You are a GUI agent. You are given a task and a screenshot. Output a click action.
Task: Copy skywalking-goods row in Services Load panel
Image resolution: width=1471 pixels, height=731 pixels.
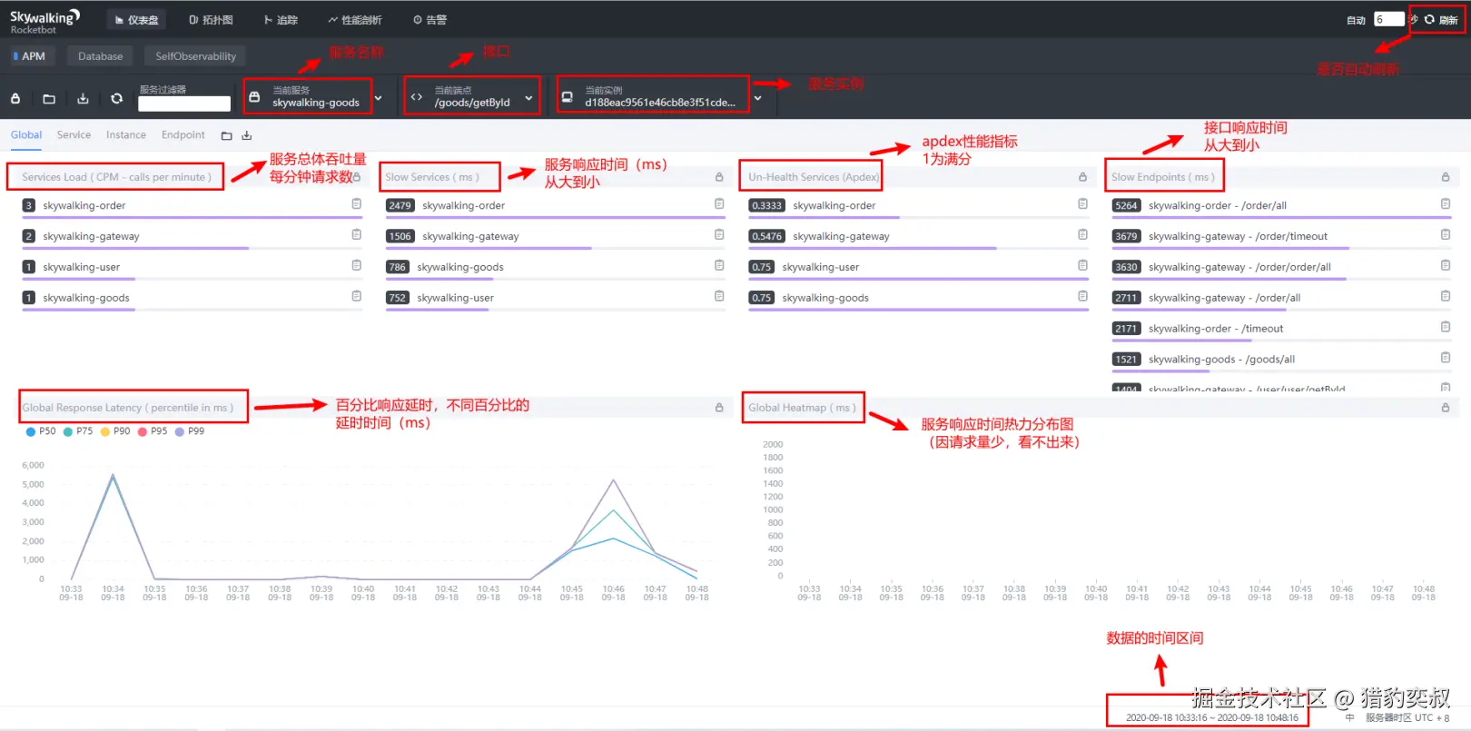(357, 296)
